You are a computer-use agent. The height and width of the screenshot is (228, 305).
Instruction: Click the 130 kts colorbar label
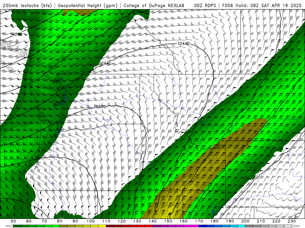[x=137, y=221]
